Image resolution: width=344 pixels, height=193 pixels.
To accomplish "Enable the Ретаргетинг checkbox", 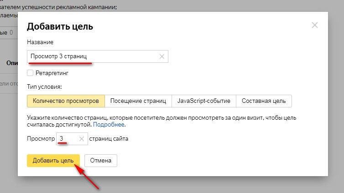I will (30, 73).
